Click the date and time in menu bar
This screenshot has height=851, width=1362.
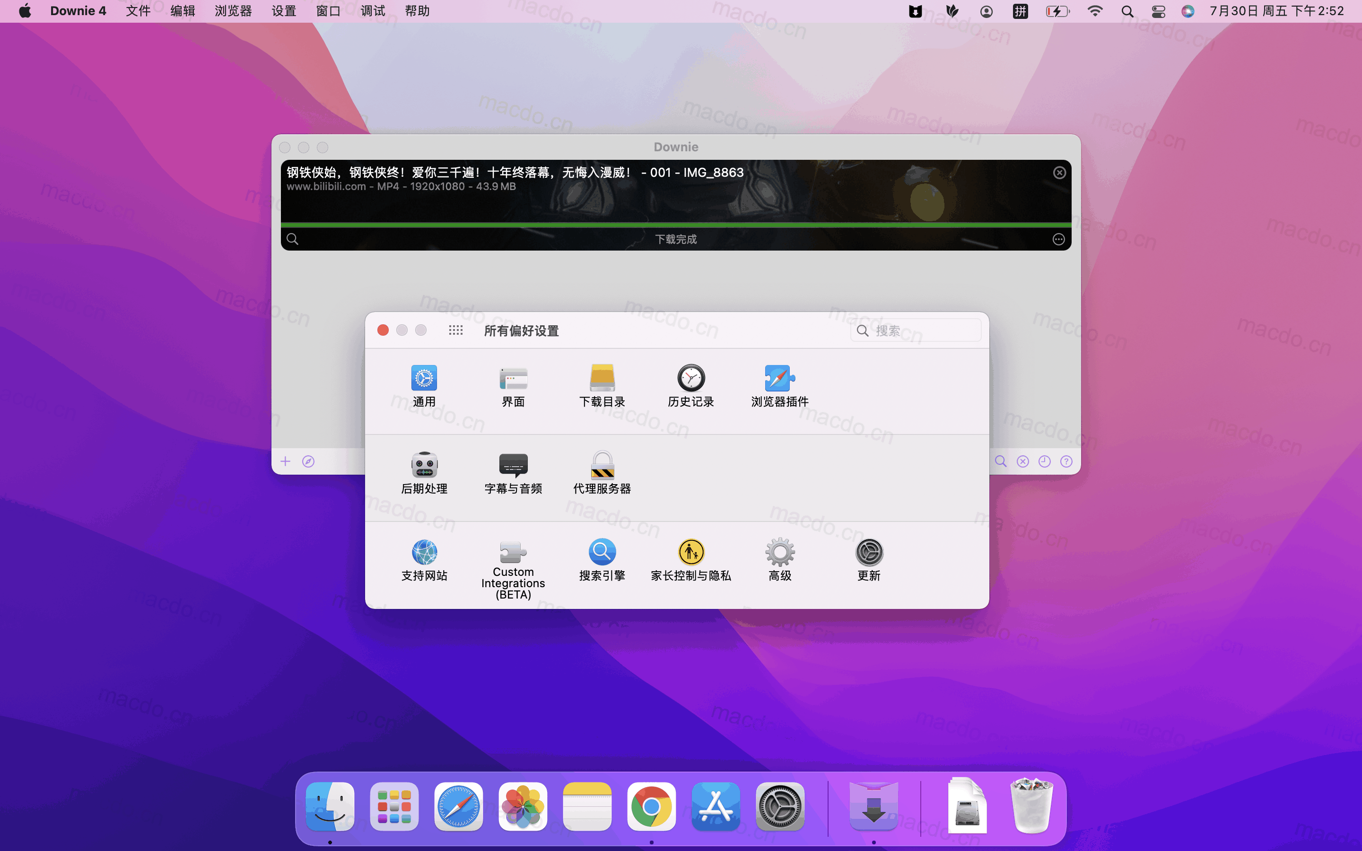click(1276, 11)
